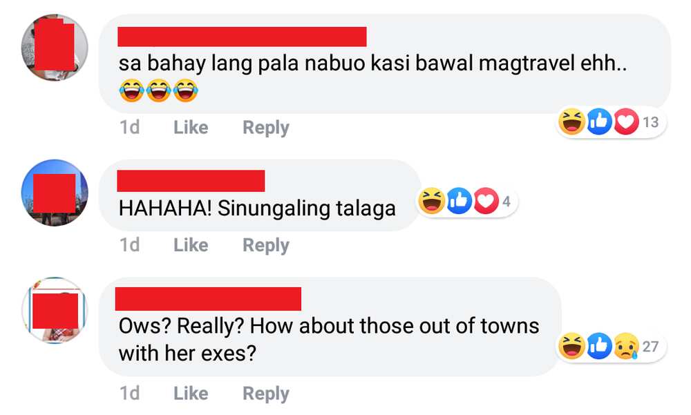Reply to the "HAHAHA! Sinungaling talaga" comment
Screen dimensions: 691x415
(266, 245)
